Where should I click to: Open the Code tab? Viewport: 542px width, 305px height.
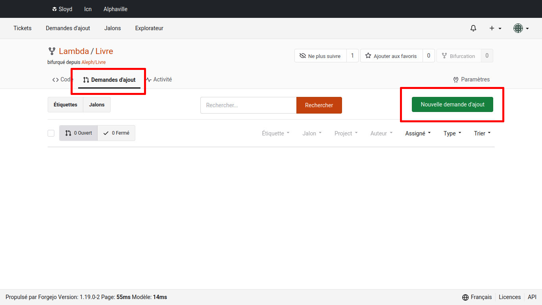[x=62, y=79]
